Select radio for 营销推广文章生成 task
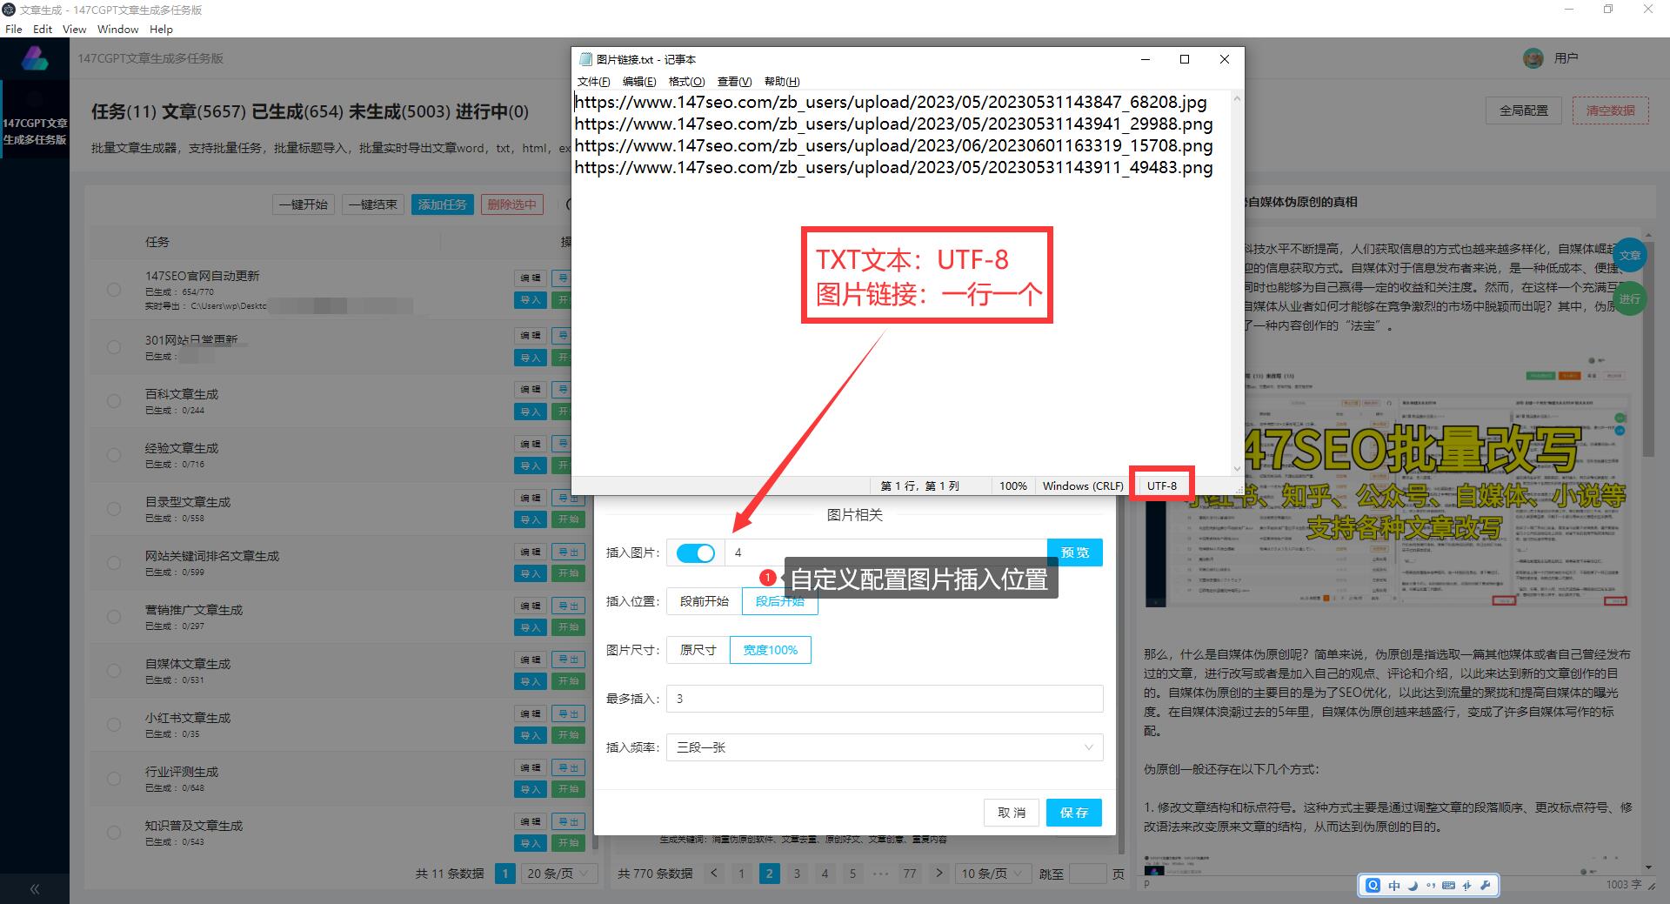 114,617
